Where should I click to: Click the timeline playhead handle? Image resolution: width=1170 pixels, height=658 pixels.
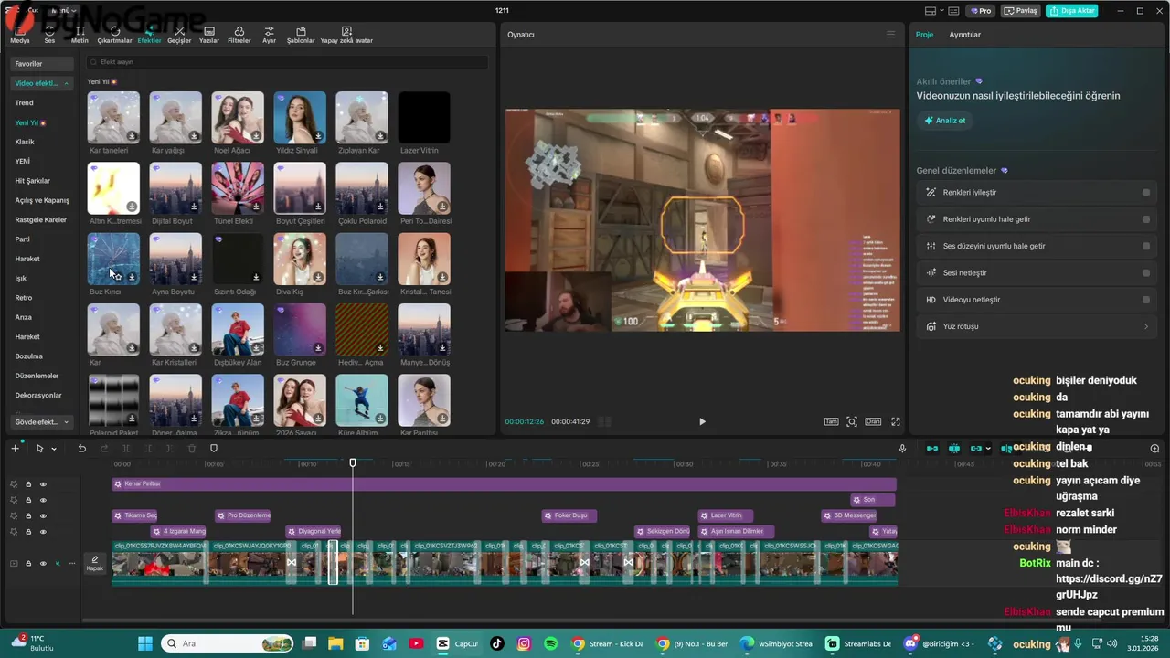click(x=353, y=463)
